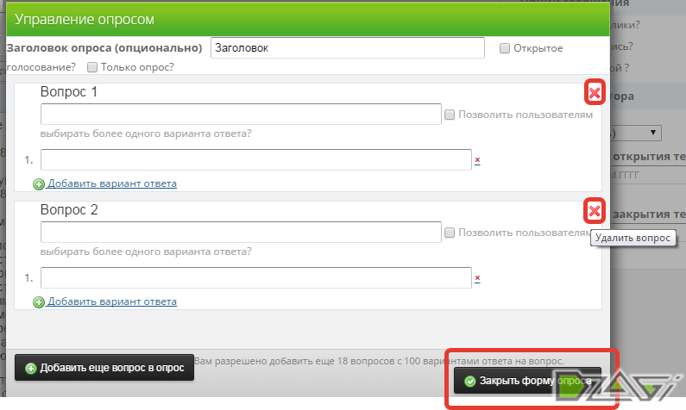Click green plus icon under Вопрос 2
Image resolution: width=686 pixels, height=410 pixels.
click(x=39, y=302)
